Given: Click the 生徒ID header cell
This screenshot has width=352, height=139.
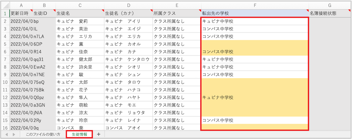Looking at the screenshot, I should 44,13.
